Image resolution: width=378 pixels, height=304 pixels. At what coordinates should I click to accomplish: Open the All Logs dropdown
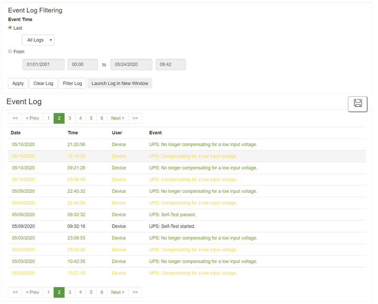point(38,40)
